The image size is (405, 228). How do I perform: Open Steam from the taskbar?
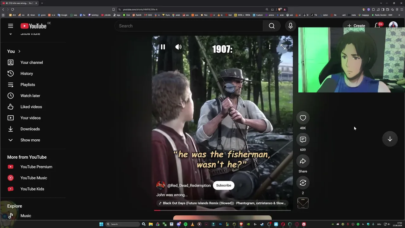click(x=262, y=224)
